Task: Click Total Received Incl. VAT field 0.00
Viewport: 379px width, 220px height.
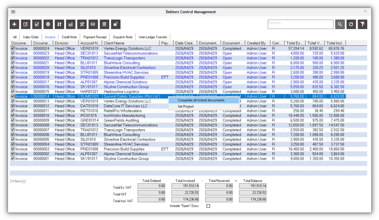Action: pos(219,200)
